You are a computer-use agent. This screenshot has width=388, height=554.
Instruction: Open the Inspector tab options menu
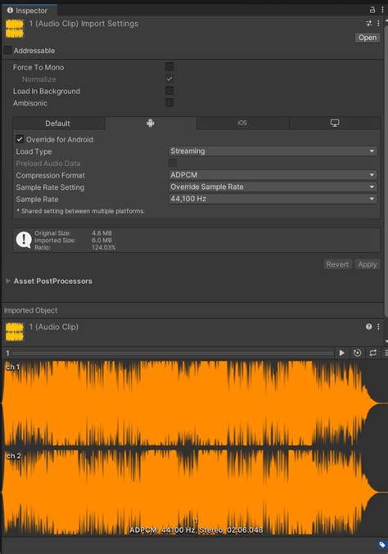[x=382, y=10]
